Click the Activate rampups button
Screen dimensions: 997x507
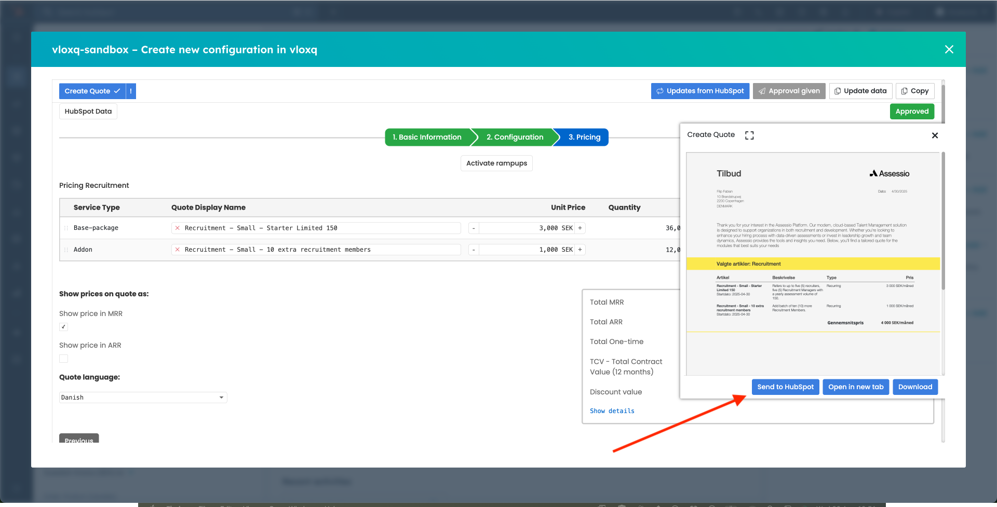(x=496, y=163)
